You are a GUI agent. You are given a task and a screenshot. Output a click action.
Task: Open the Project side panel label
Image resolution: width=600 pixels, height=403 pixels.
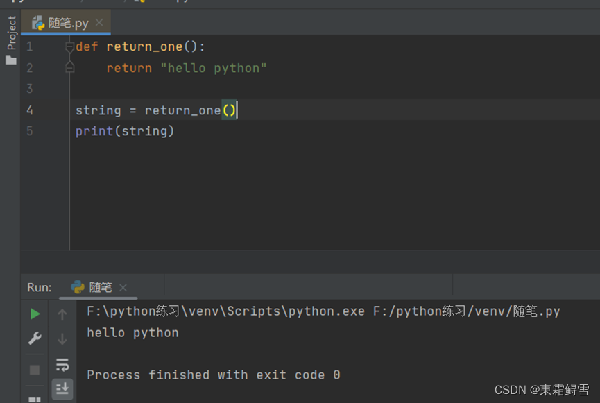coord(12,33)
